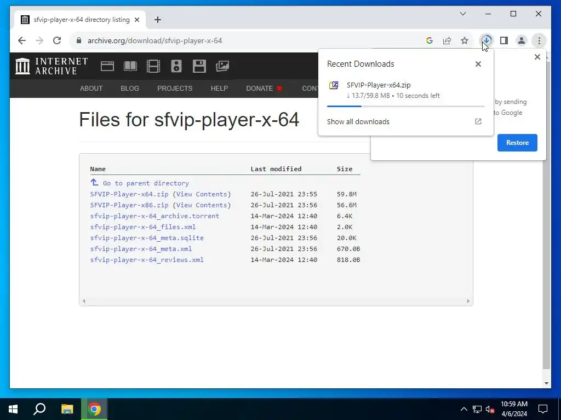
Task: Close the Restore pages bubble
Action: pyautogui.click(x=537, y=57)
